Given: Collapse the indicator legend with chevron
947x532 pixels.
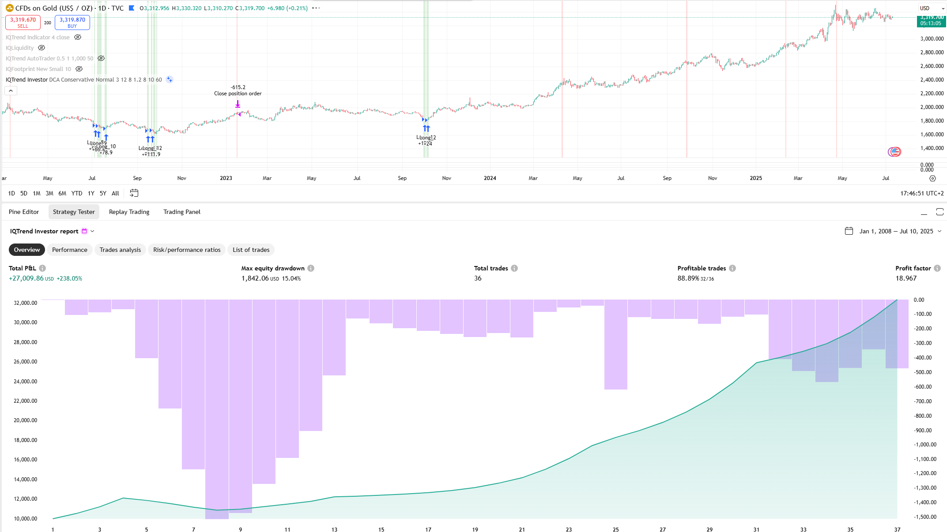Looking at the screenshot, I should (11, 90).
